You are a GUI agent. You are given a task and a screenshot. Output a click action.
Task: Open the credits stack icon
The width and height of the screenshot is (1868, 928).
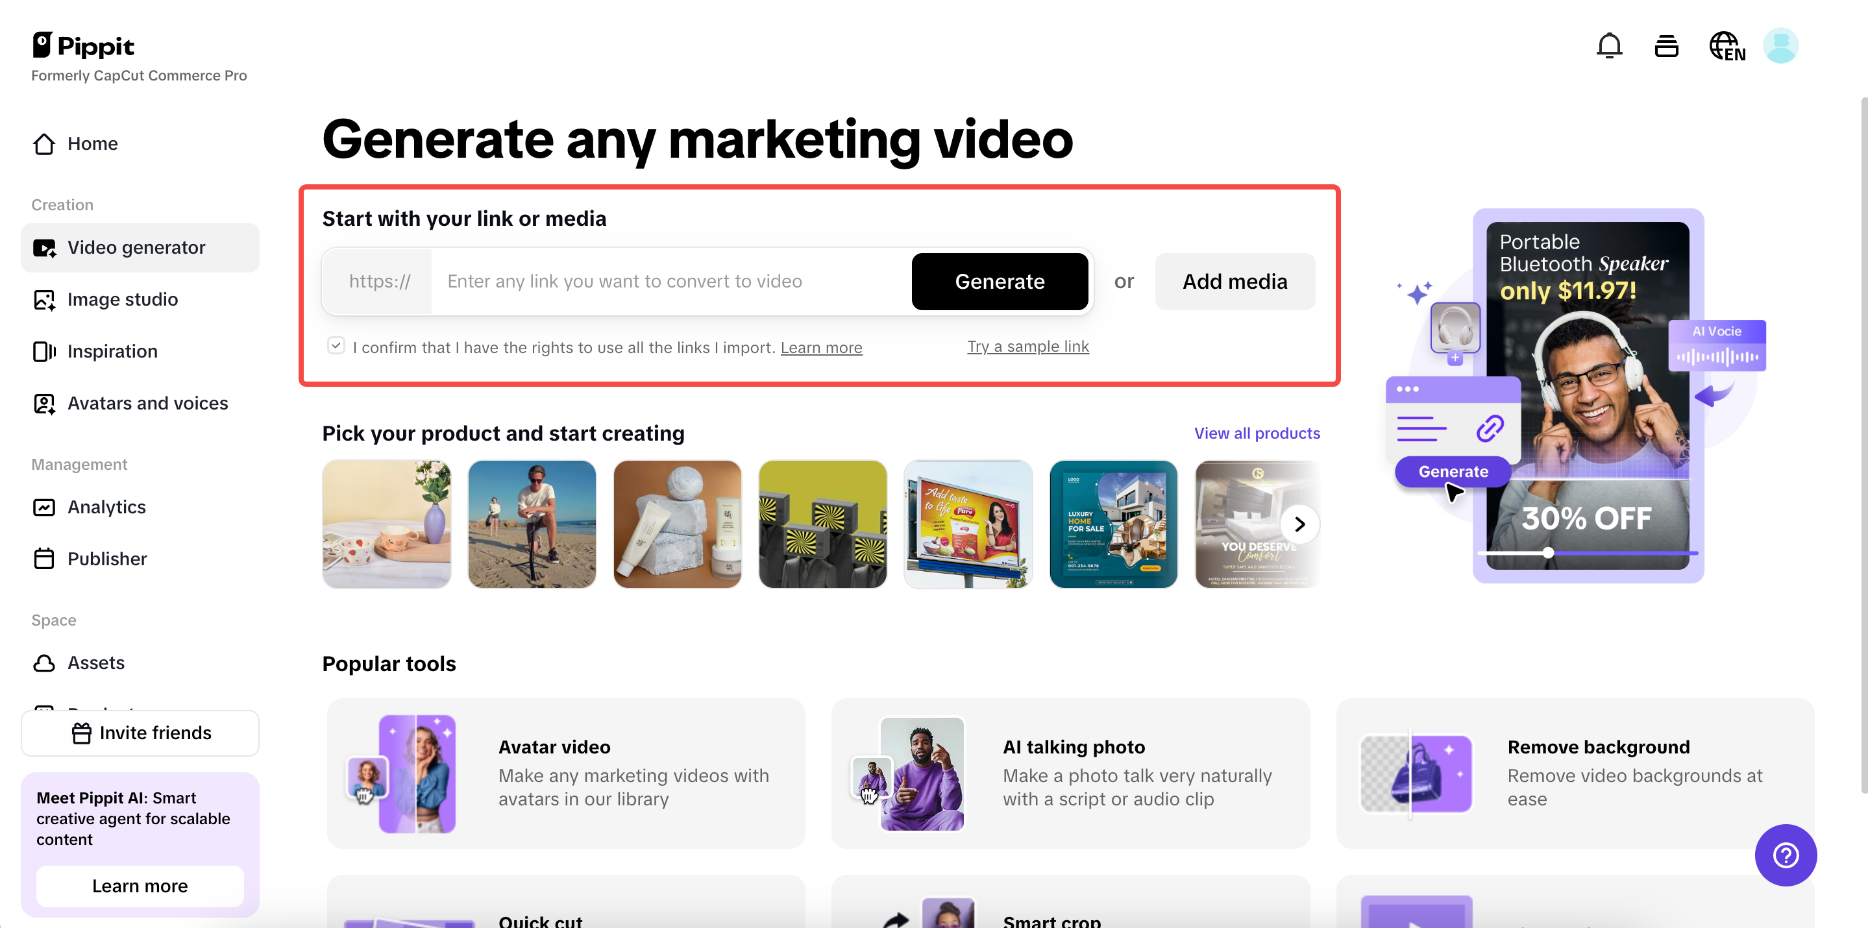point(1666,45)
